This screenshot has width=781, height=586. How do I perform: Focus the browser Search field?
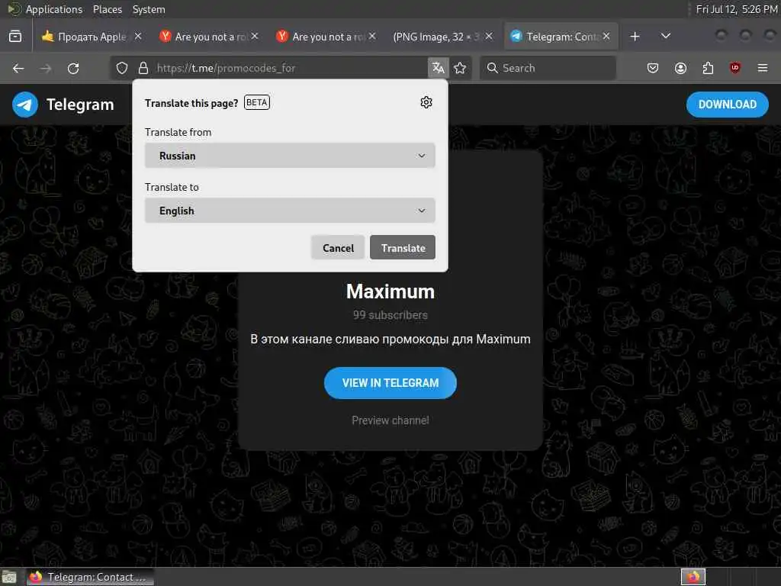pyautogui.click(x=548, y=68)
